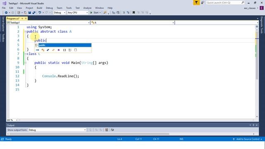Viewport: 265px width, 149px height.
Task: Open the eec_classes account menu
Action: pyautogui.click(x=251, y=8)
